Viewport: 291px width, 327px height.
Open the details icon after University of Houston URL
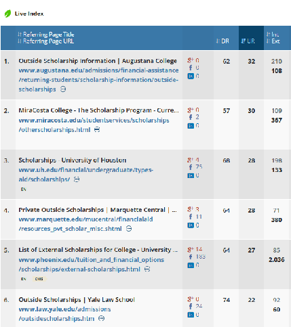coord(77,179)
